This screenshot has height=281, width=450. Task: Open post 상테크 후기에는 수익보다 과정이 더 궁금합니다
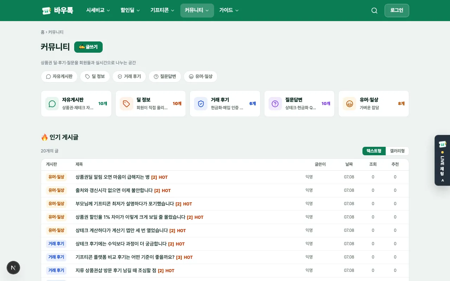click(x=121, y=244)
